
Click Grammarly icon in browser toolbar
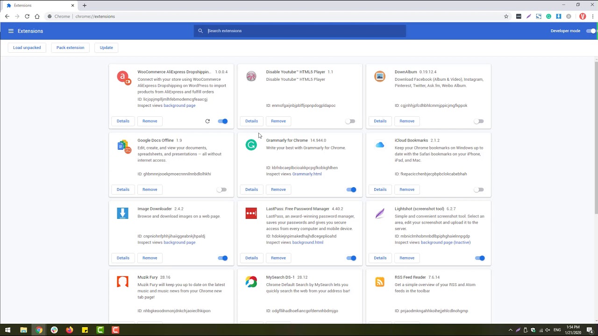click(x=548, y=16)
